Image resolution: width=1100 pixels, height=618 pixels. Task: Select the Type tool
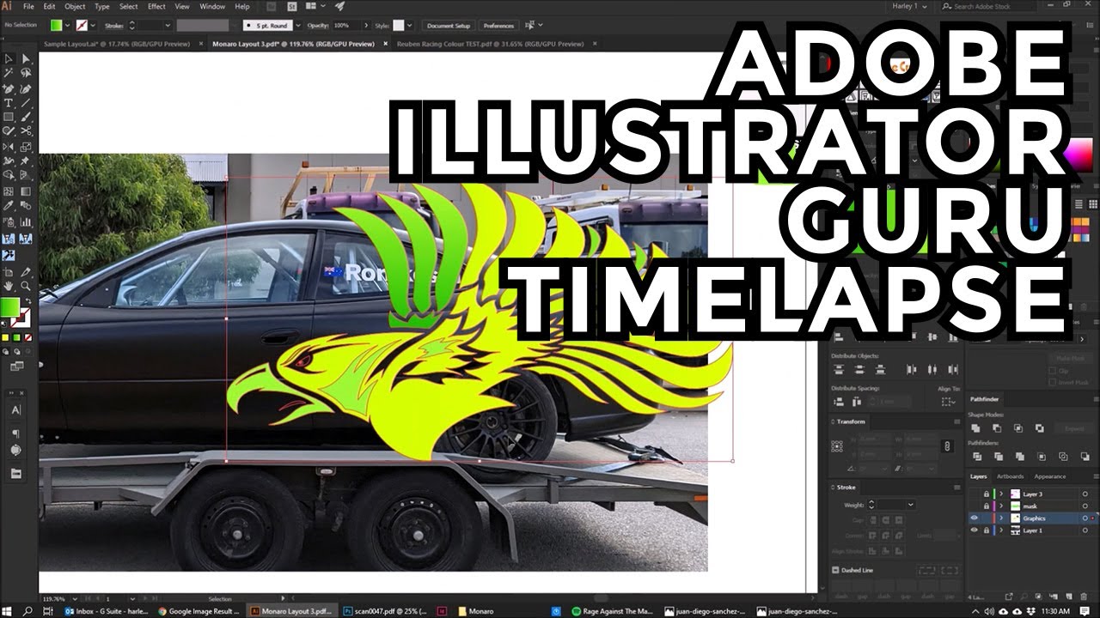tap(9, 102)
